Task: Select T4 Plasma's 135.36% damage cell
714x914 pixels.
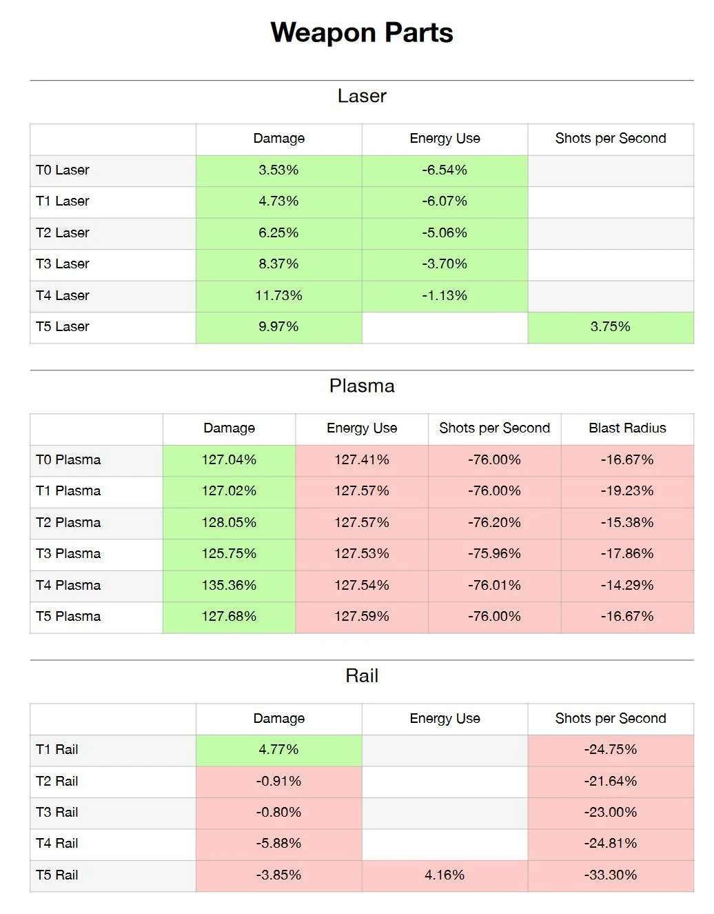Action: (229, 586)
